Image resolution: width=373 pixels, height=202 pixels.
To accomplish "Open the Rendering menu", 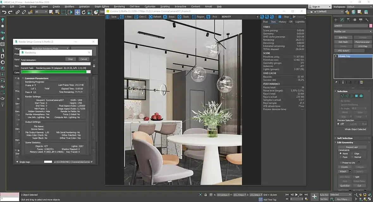I will coord(119,6).
